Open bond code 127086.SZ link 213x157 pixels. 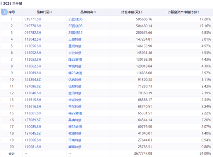click(33, 87)
